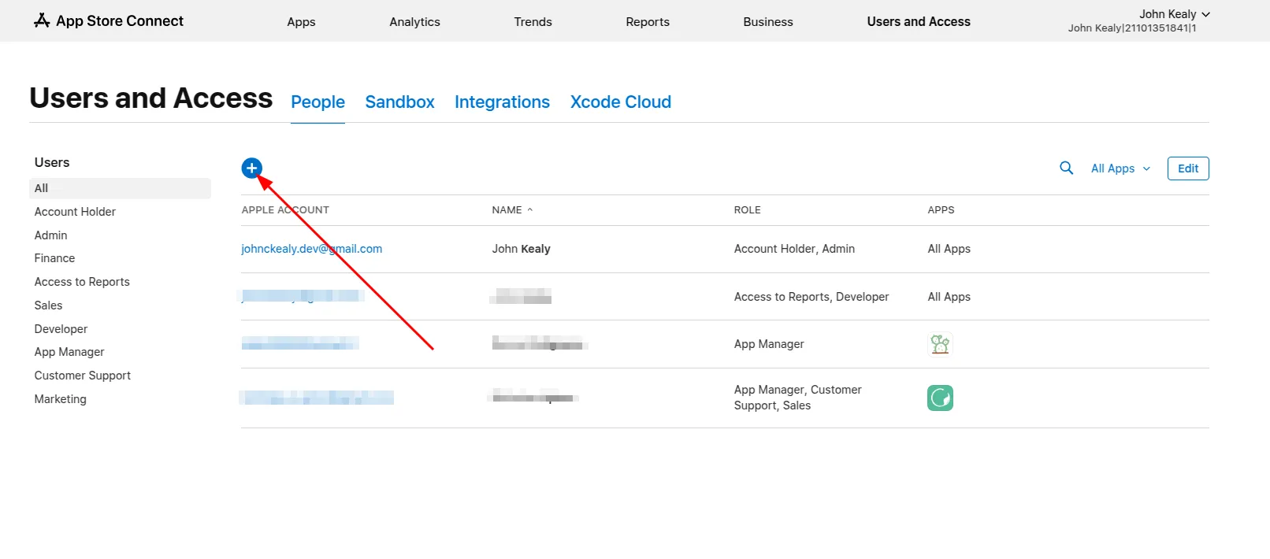
Task: Click the Access to Reports, Developer cell
Action: tap(811, 297)
